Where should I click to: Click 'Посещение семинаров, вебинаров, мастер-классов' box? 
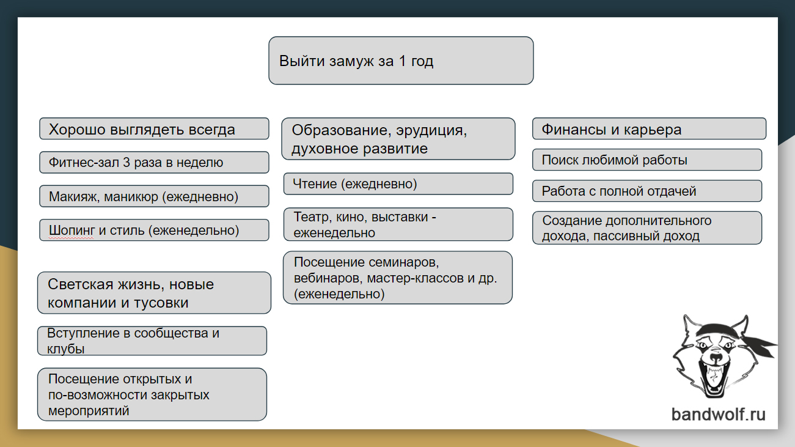[398, 278]
